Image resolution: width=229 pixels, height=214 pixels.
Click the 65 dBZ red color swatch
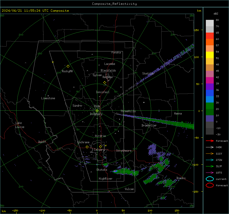click(x=210, y=36)
